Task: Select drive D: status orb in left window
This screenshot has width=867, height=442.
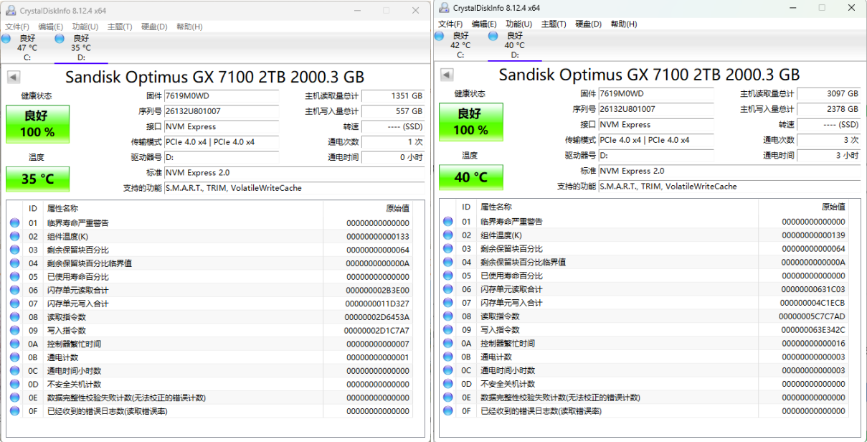Action: 59,38
